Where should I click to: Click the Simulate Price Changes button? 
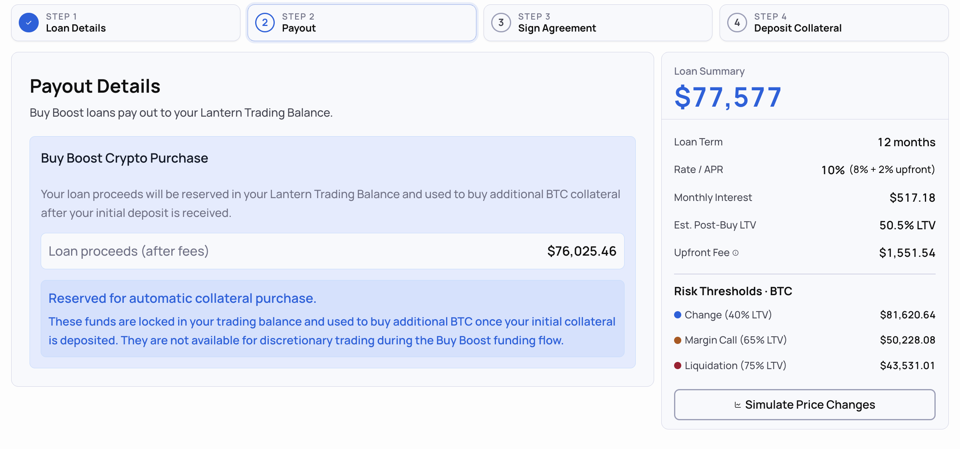click(805, 405)
